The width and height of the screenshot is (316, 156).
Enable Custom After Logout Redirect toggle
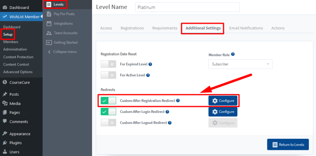[108, 123]
